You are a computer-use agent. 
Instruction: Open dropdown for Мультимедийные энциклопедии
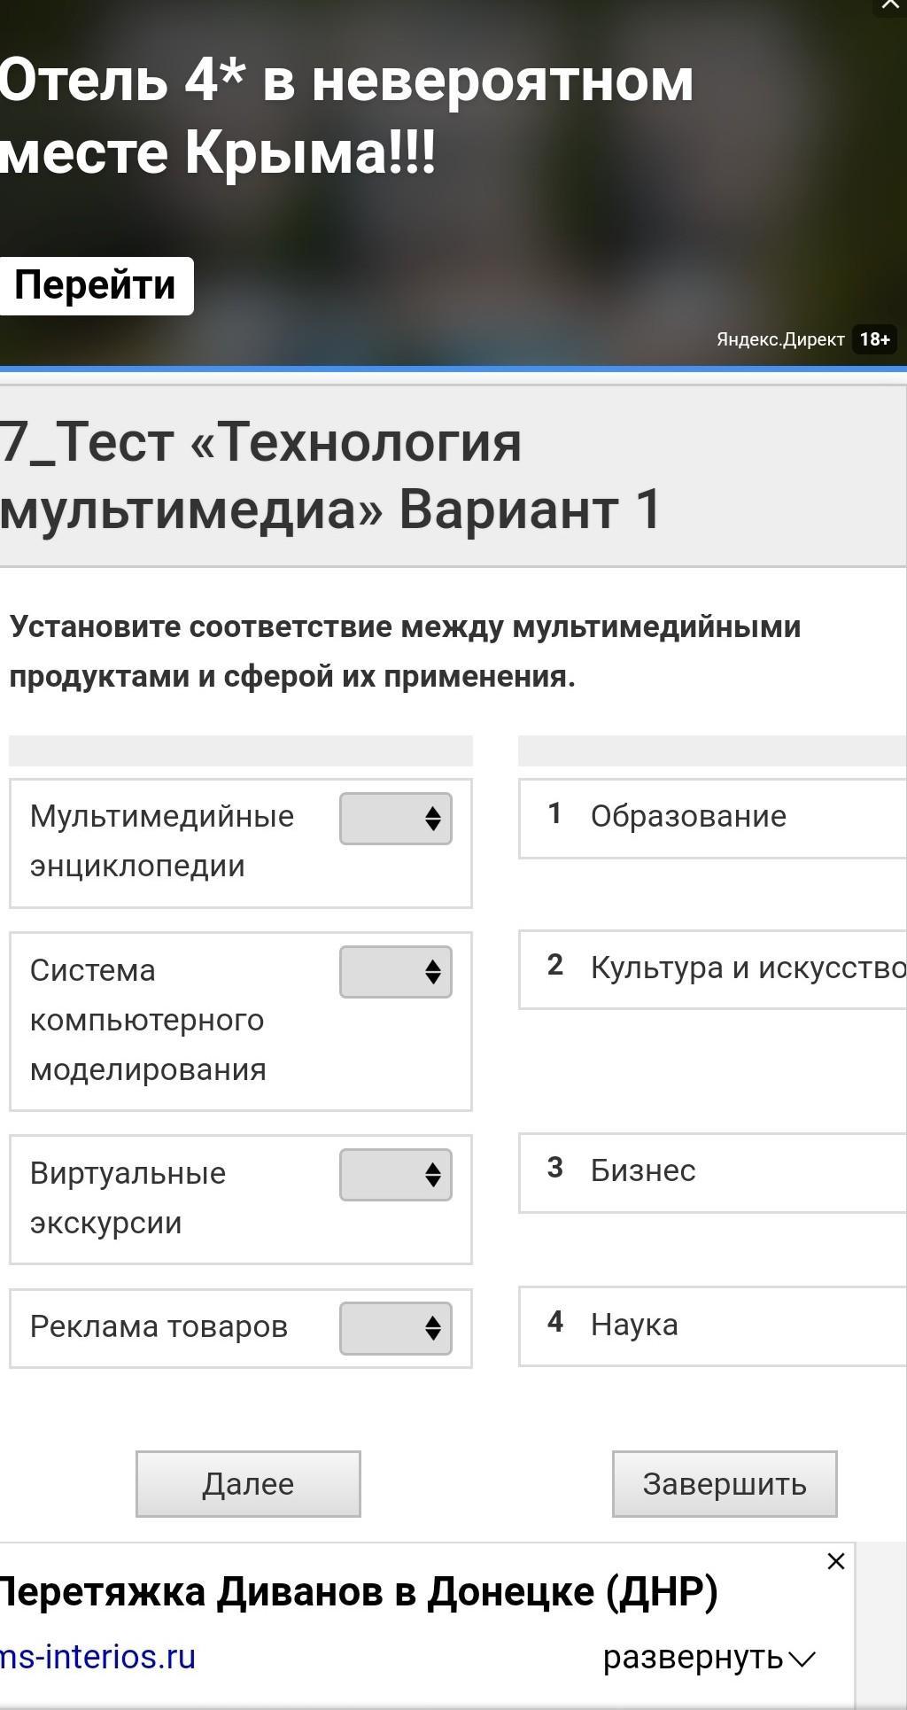click(396, 818)
